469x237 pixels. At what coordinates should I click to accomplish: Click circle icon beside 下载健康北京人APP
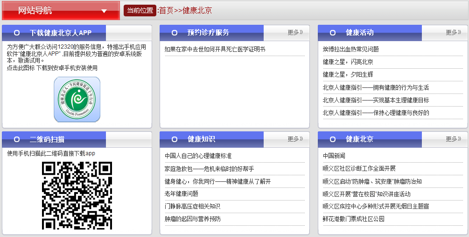(17, 33)
